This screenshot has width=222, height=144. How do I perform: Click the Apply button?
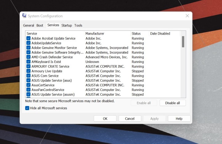pos(154,119)
